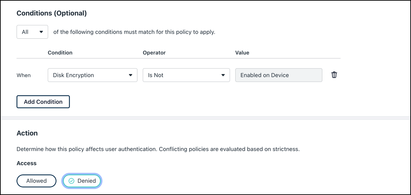The image size is (411, 195).
Task: Select the Allowed access option
Action: tap(36, 181)
